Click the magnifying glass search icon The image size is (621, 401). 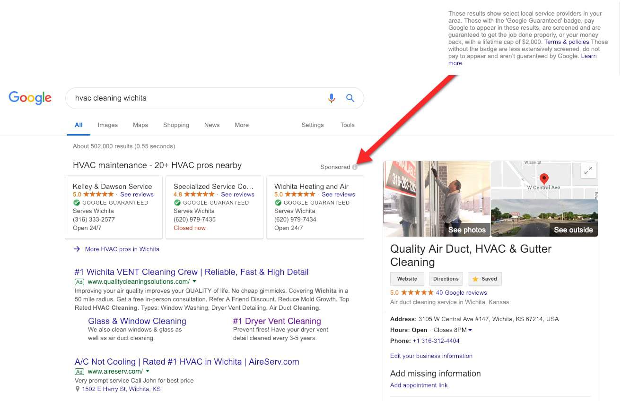[x=350, y=98]
